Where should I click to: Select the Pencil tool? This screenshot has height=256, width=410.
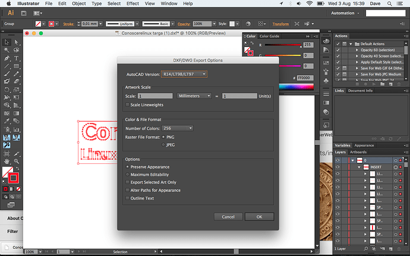[16, 74]
